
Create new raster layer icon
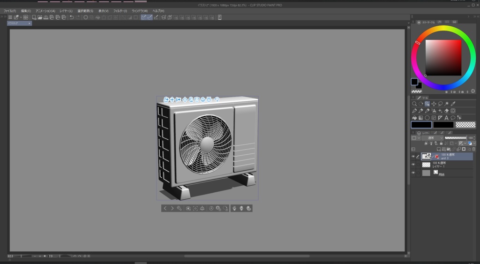tap(439, 149)
